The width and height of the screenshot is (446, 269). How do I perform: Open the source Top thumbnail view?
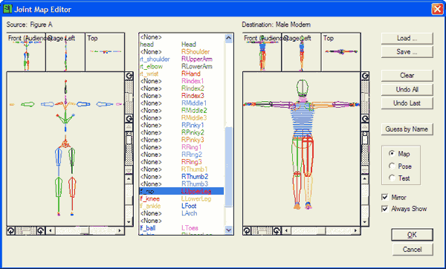[x=105, y=52]
